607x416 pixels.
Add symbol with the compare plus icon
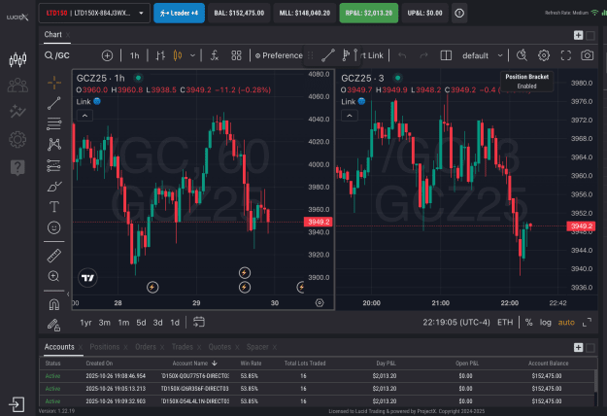107,55
